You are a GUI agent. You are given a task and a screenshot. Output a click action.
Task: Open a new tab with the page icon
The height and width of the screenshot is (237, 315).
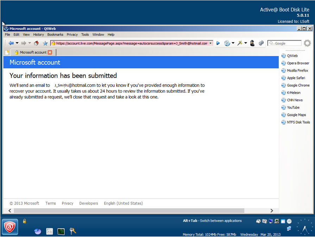pyautogui.click(x=7, y=52)
